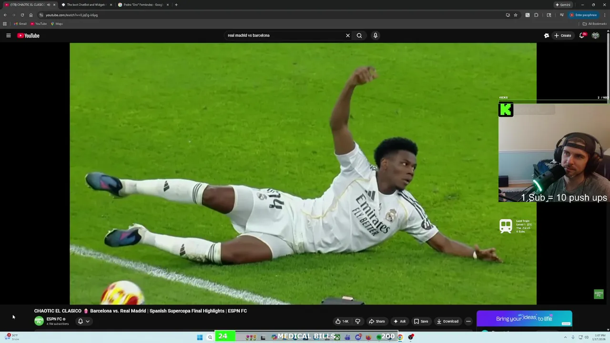Screen dimensions: 610x343
Task: Open the taskbar clock showing 1:07 PM
Action: coord(598,337)
